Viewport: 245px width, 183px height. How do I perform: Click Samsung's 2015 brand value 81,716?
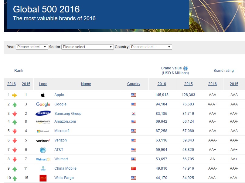tap(188, 114)
